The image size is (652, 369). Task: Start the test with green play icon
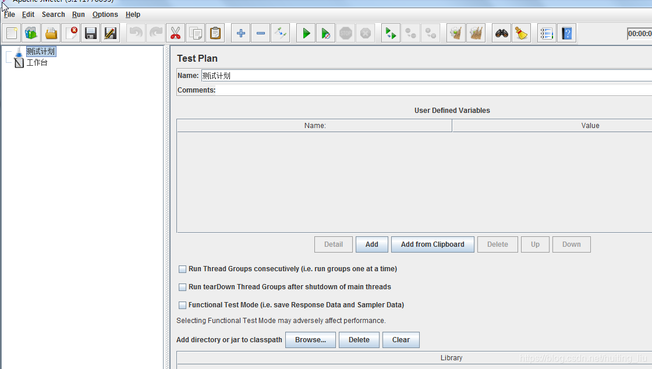[x=306, y=33]
